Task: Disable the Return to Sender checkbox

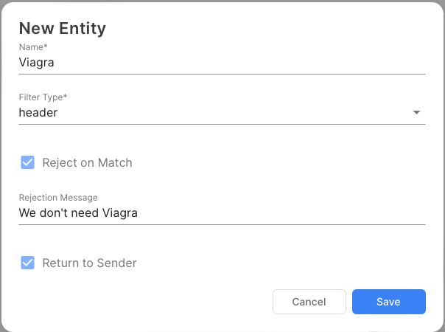Action: pos(28,263)
